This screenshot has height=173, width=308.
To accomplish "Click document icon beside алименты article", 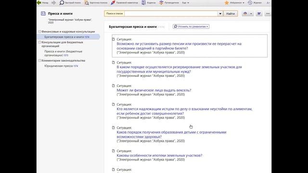I will 114,104.
